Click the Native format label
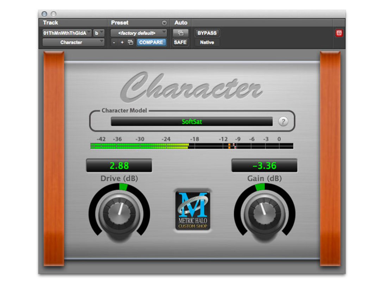384x288 pixels. click(207, 42)
